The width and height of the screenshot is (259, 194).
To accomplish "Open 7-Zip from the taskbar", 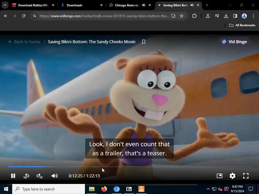I will [x=129, y=189].
